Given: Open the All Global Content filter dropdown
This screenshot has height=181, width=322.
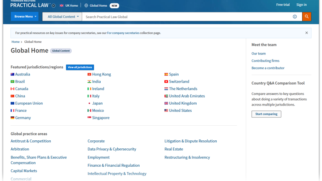Looking at the screenshot, I should (62, 17).
